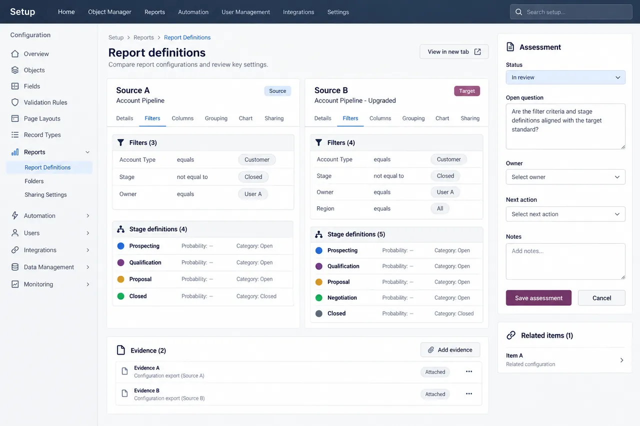The image size is (640, 426).
Task: Click external link icon on View in new tab
Action: pyautogui.click(x=477, y=52)
